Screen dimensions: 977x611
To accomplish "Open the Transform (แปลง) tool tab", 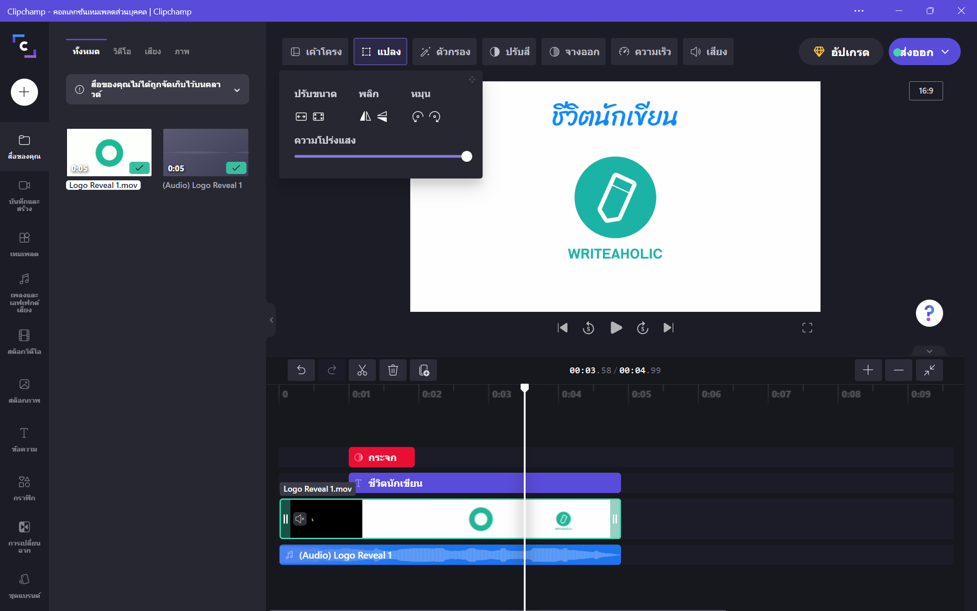I will pyautogui.click(x=380, y=52).
